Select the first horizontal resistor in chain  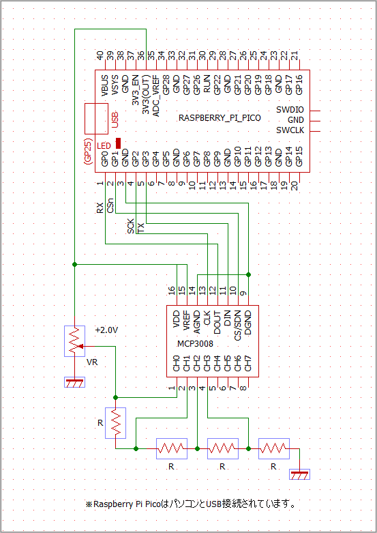pyautogui.click(x=172, y=448)
